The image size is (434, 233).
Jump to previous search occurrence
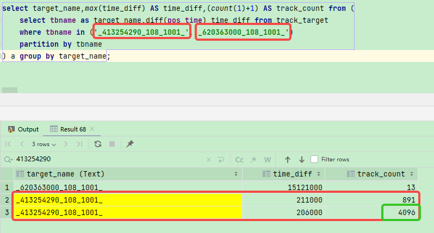[288, 160]
